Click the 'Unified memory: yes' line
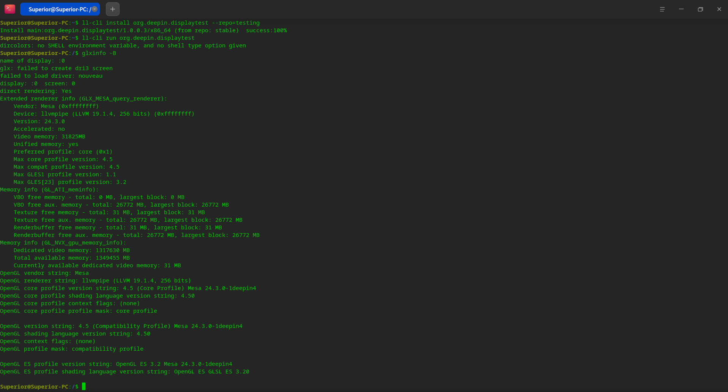This screenshot has width=728, height=392. 46,144
